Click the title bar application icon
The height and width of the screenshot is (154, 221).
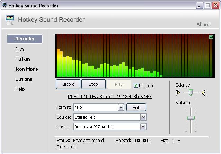(5, 5)
